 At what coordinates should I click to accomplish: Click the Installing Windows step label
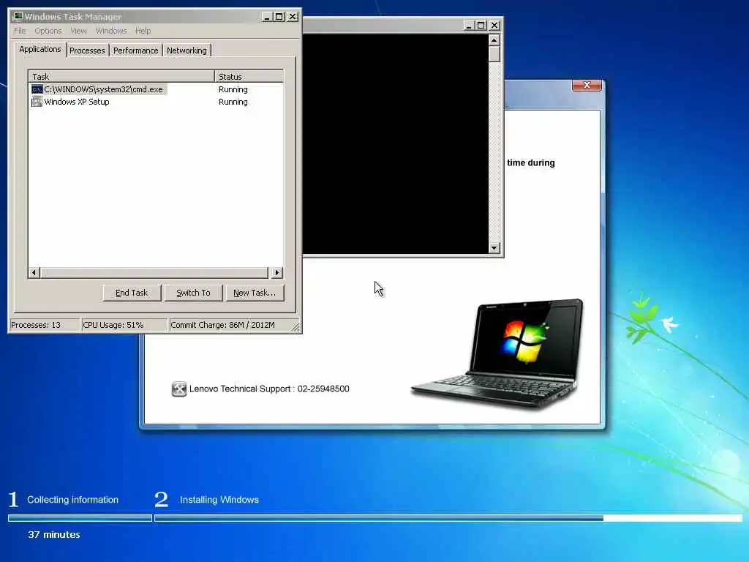(x=219, y=500)
